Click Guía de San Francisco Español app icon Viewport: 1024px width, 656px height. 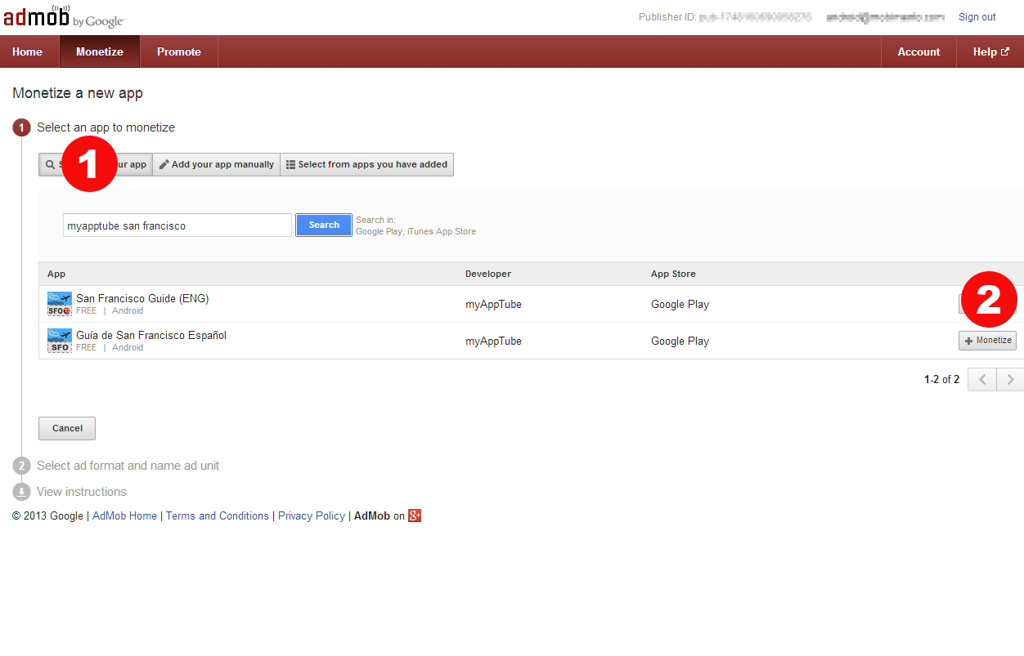(60, 341)
